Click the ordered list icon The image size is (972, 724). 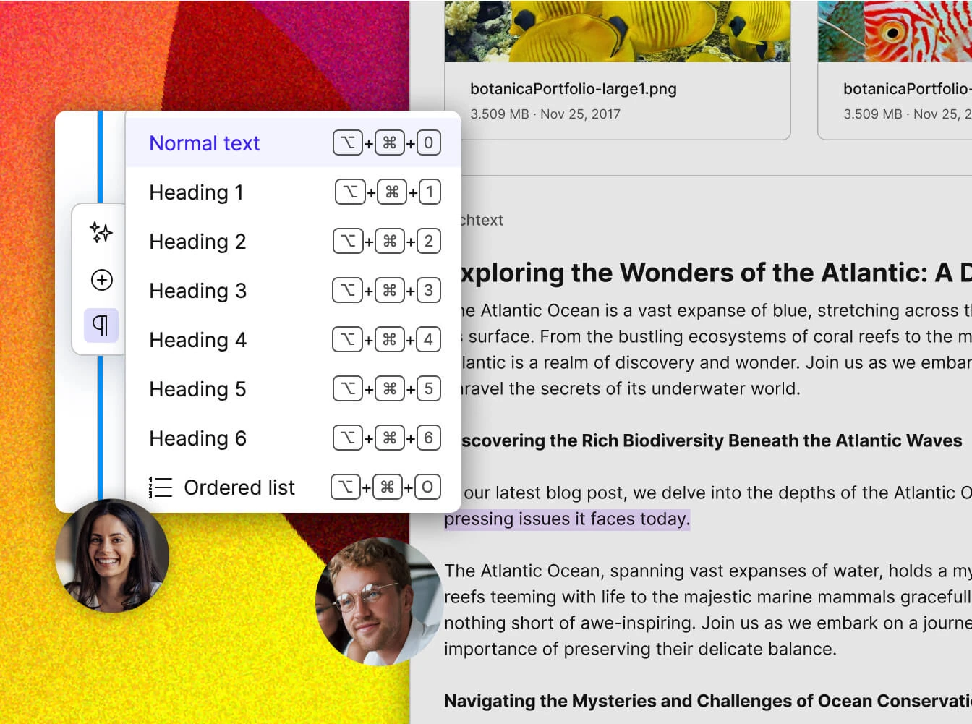(x=161, y=487)
